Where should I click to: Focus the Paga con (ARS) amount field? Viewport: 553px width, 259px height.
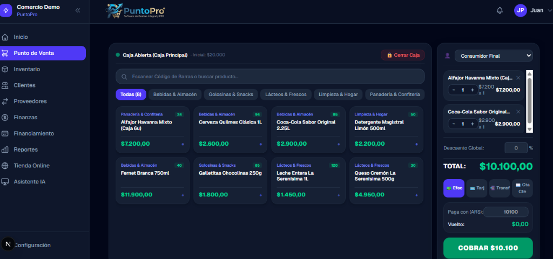[505, 212]
